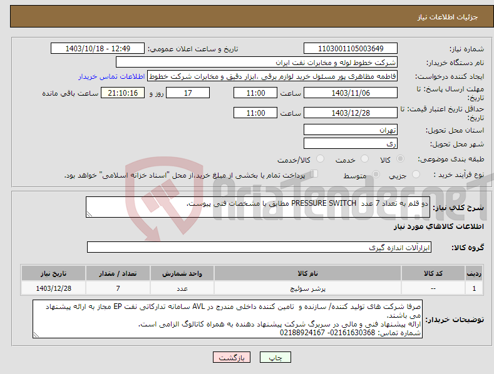Viewport: 494px width, 374px height.
Task: Click response deadline time 11:00 field
Action: point(255,93)
